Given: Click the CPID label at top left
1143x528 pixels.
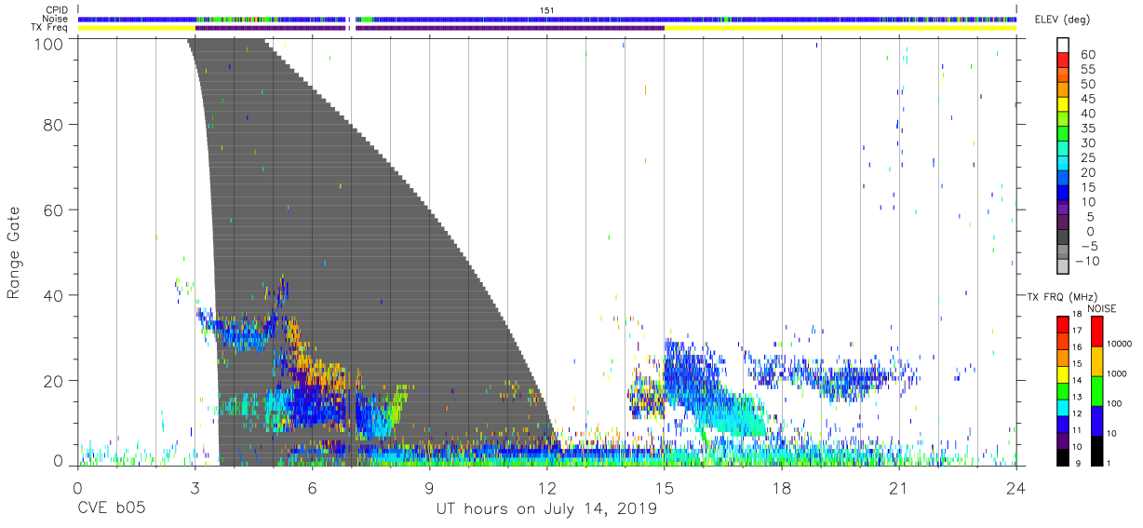Looking at the screenshot, I should tap(56, 9).
